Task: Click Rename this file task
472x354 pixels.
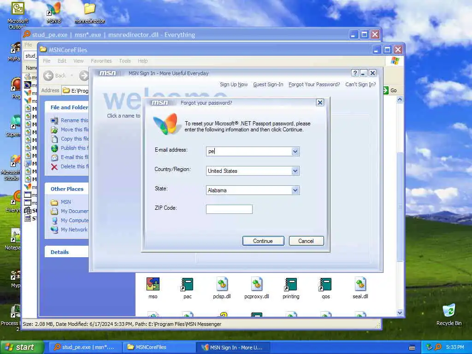Action: (70, 120)
